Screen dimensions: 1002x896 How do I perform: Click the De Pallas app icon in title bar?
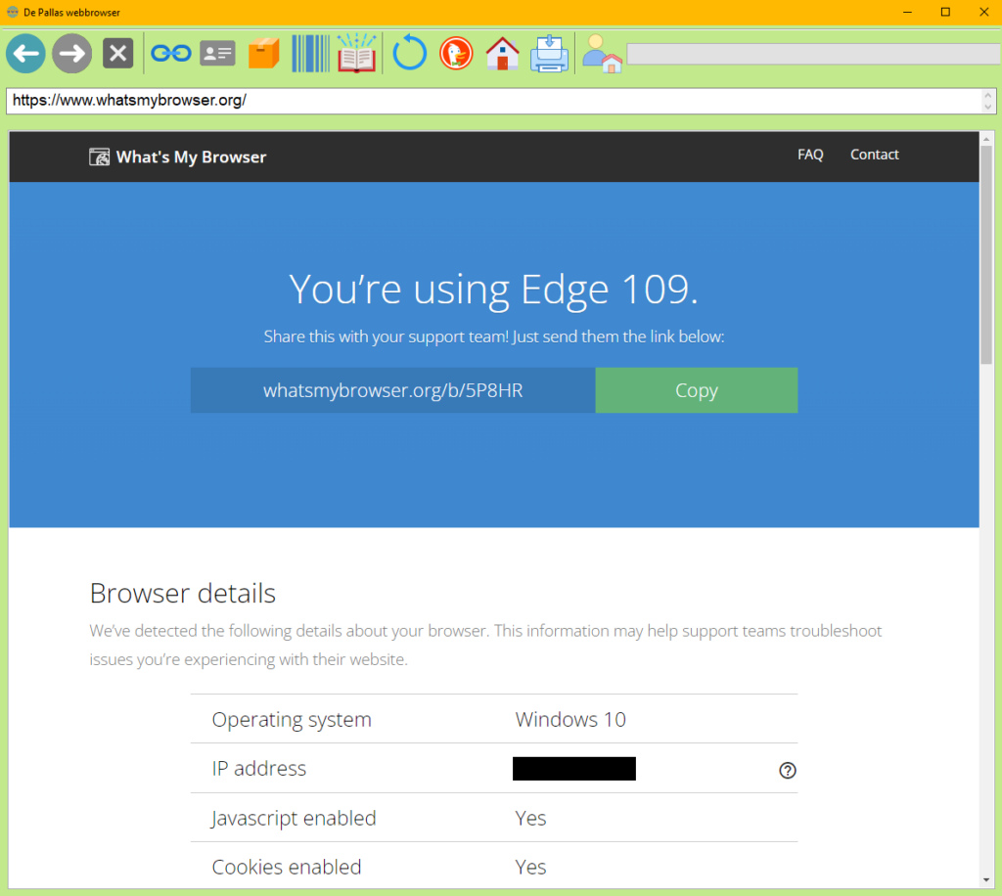pos(12,12)
